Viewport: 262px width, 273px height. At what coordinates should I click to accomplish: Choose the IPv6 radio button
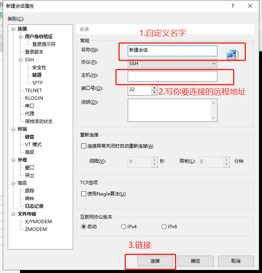[164, 226]
